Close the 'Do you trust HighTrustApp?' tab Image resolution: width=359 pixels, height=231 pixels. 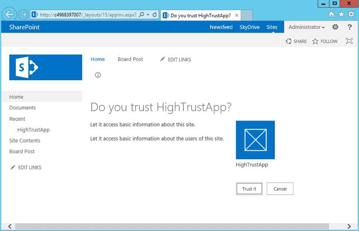[237, 15]
